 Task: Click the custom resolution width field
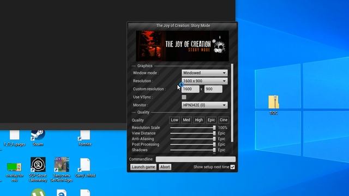(x=190, y=89)
